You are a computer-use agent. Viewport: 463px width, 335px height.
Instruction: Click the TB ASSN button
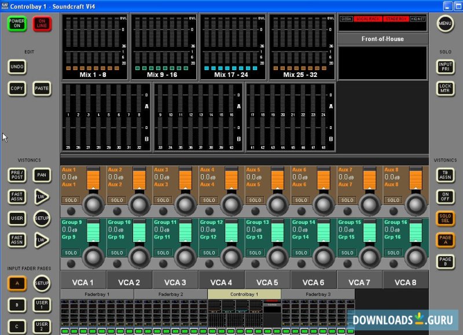click(445, 175)
